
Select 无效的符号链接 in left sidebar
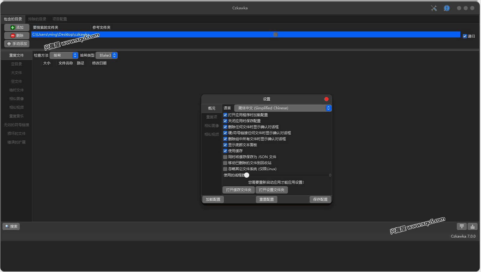coord(17,125)
